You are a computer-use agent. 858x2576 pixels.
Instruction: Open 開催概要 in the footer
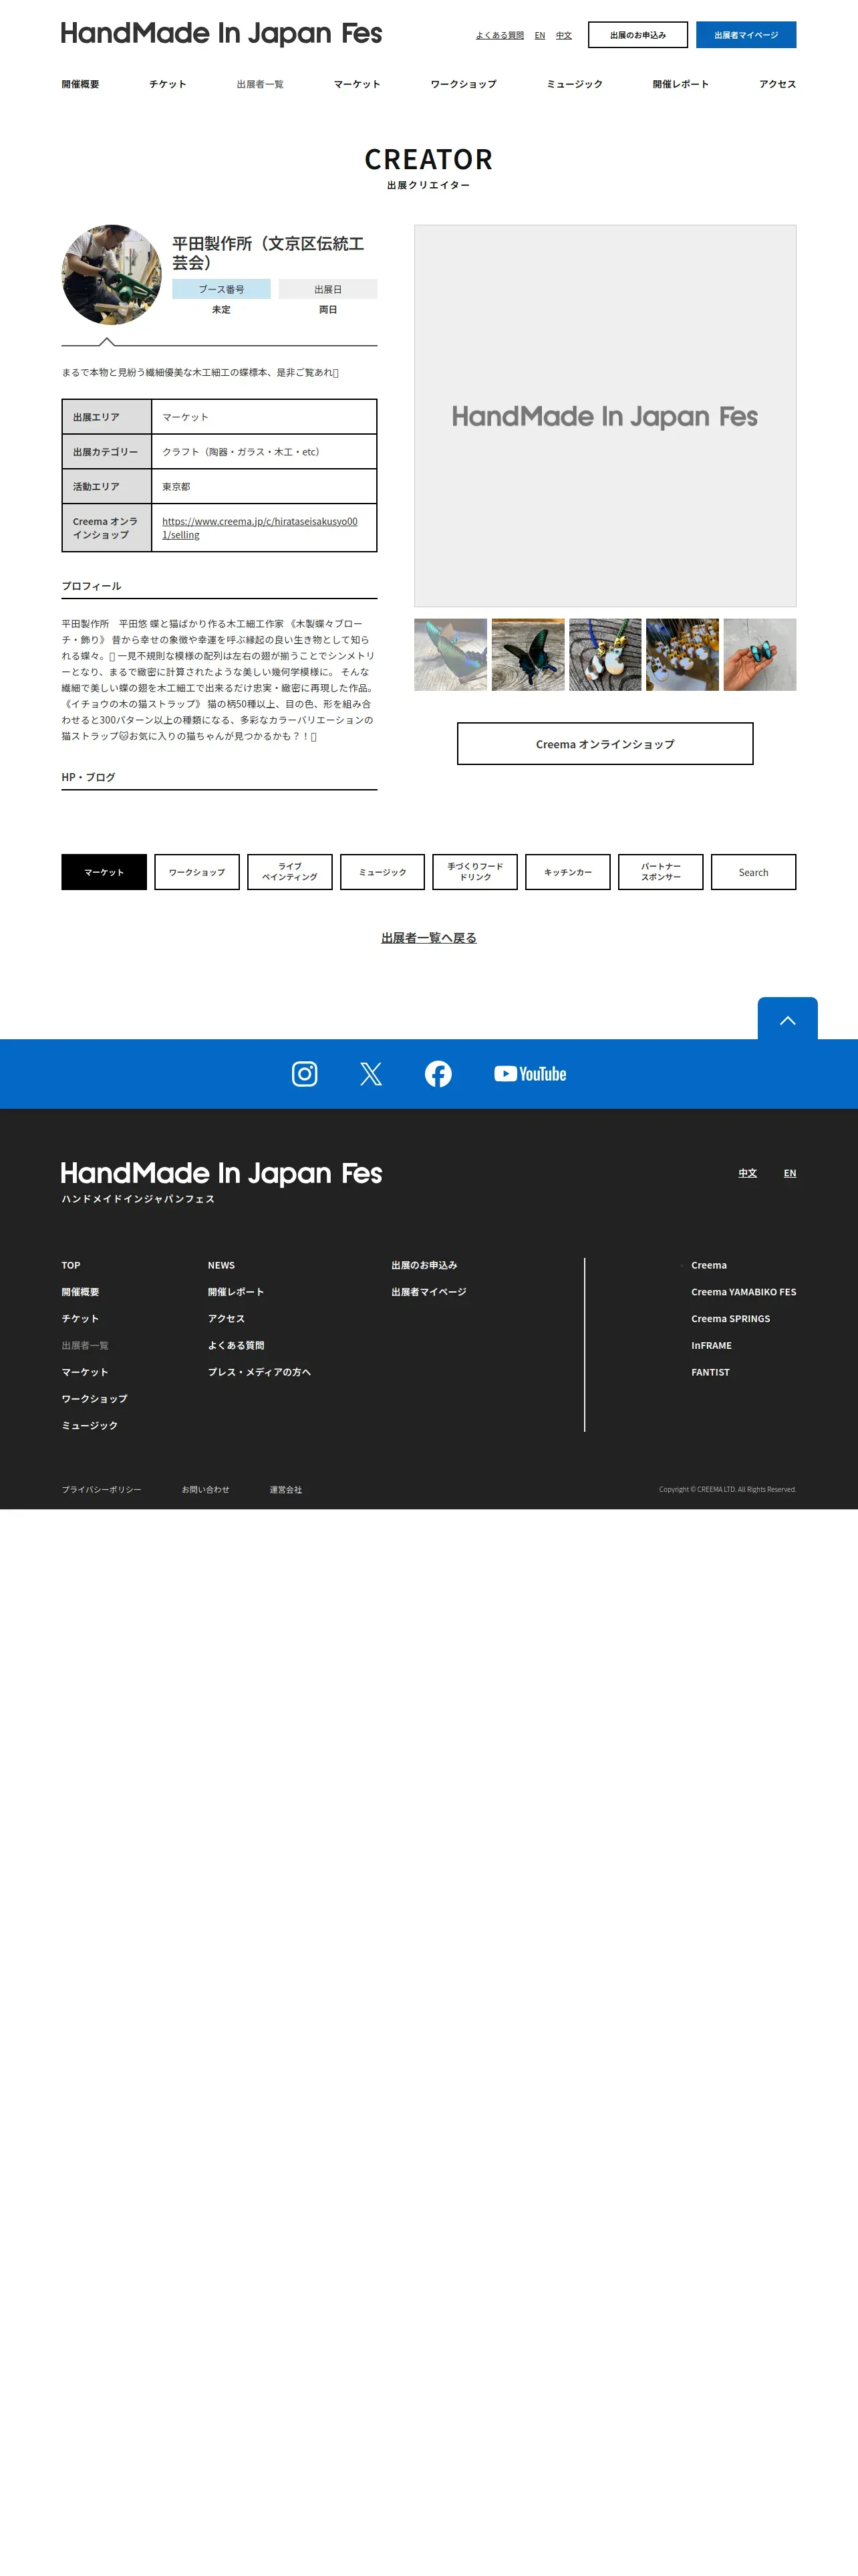point(80,1292)
